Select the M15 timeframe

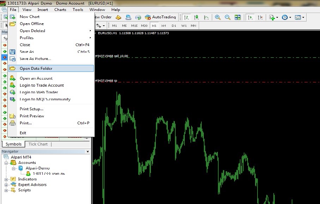[134, 26]
